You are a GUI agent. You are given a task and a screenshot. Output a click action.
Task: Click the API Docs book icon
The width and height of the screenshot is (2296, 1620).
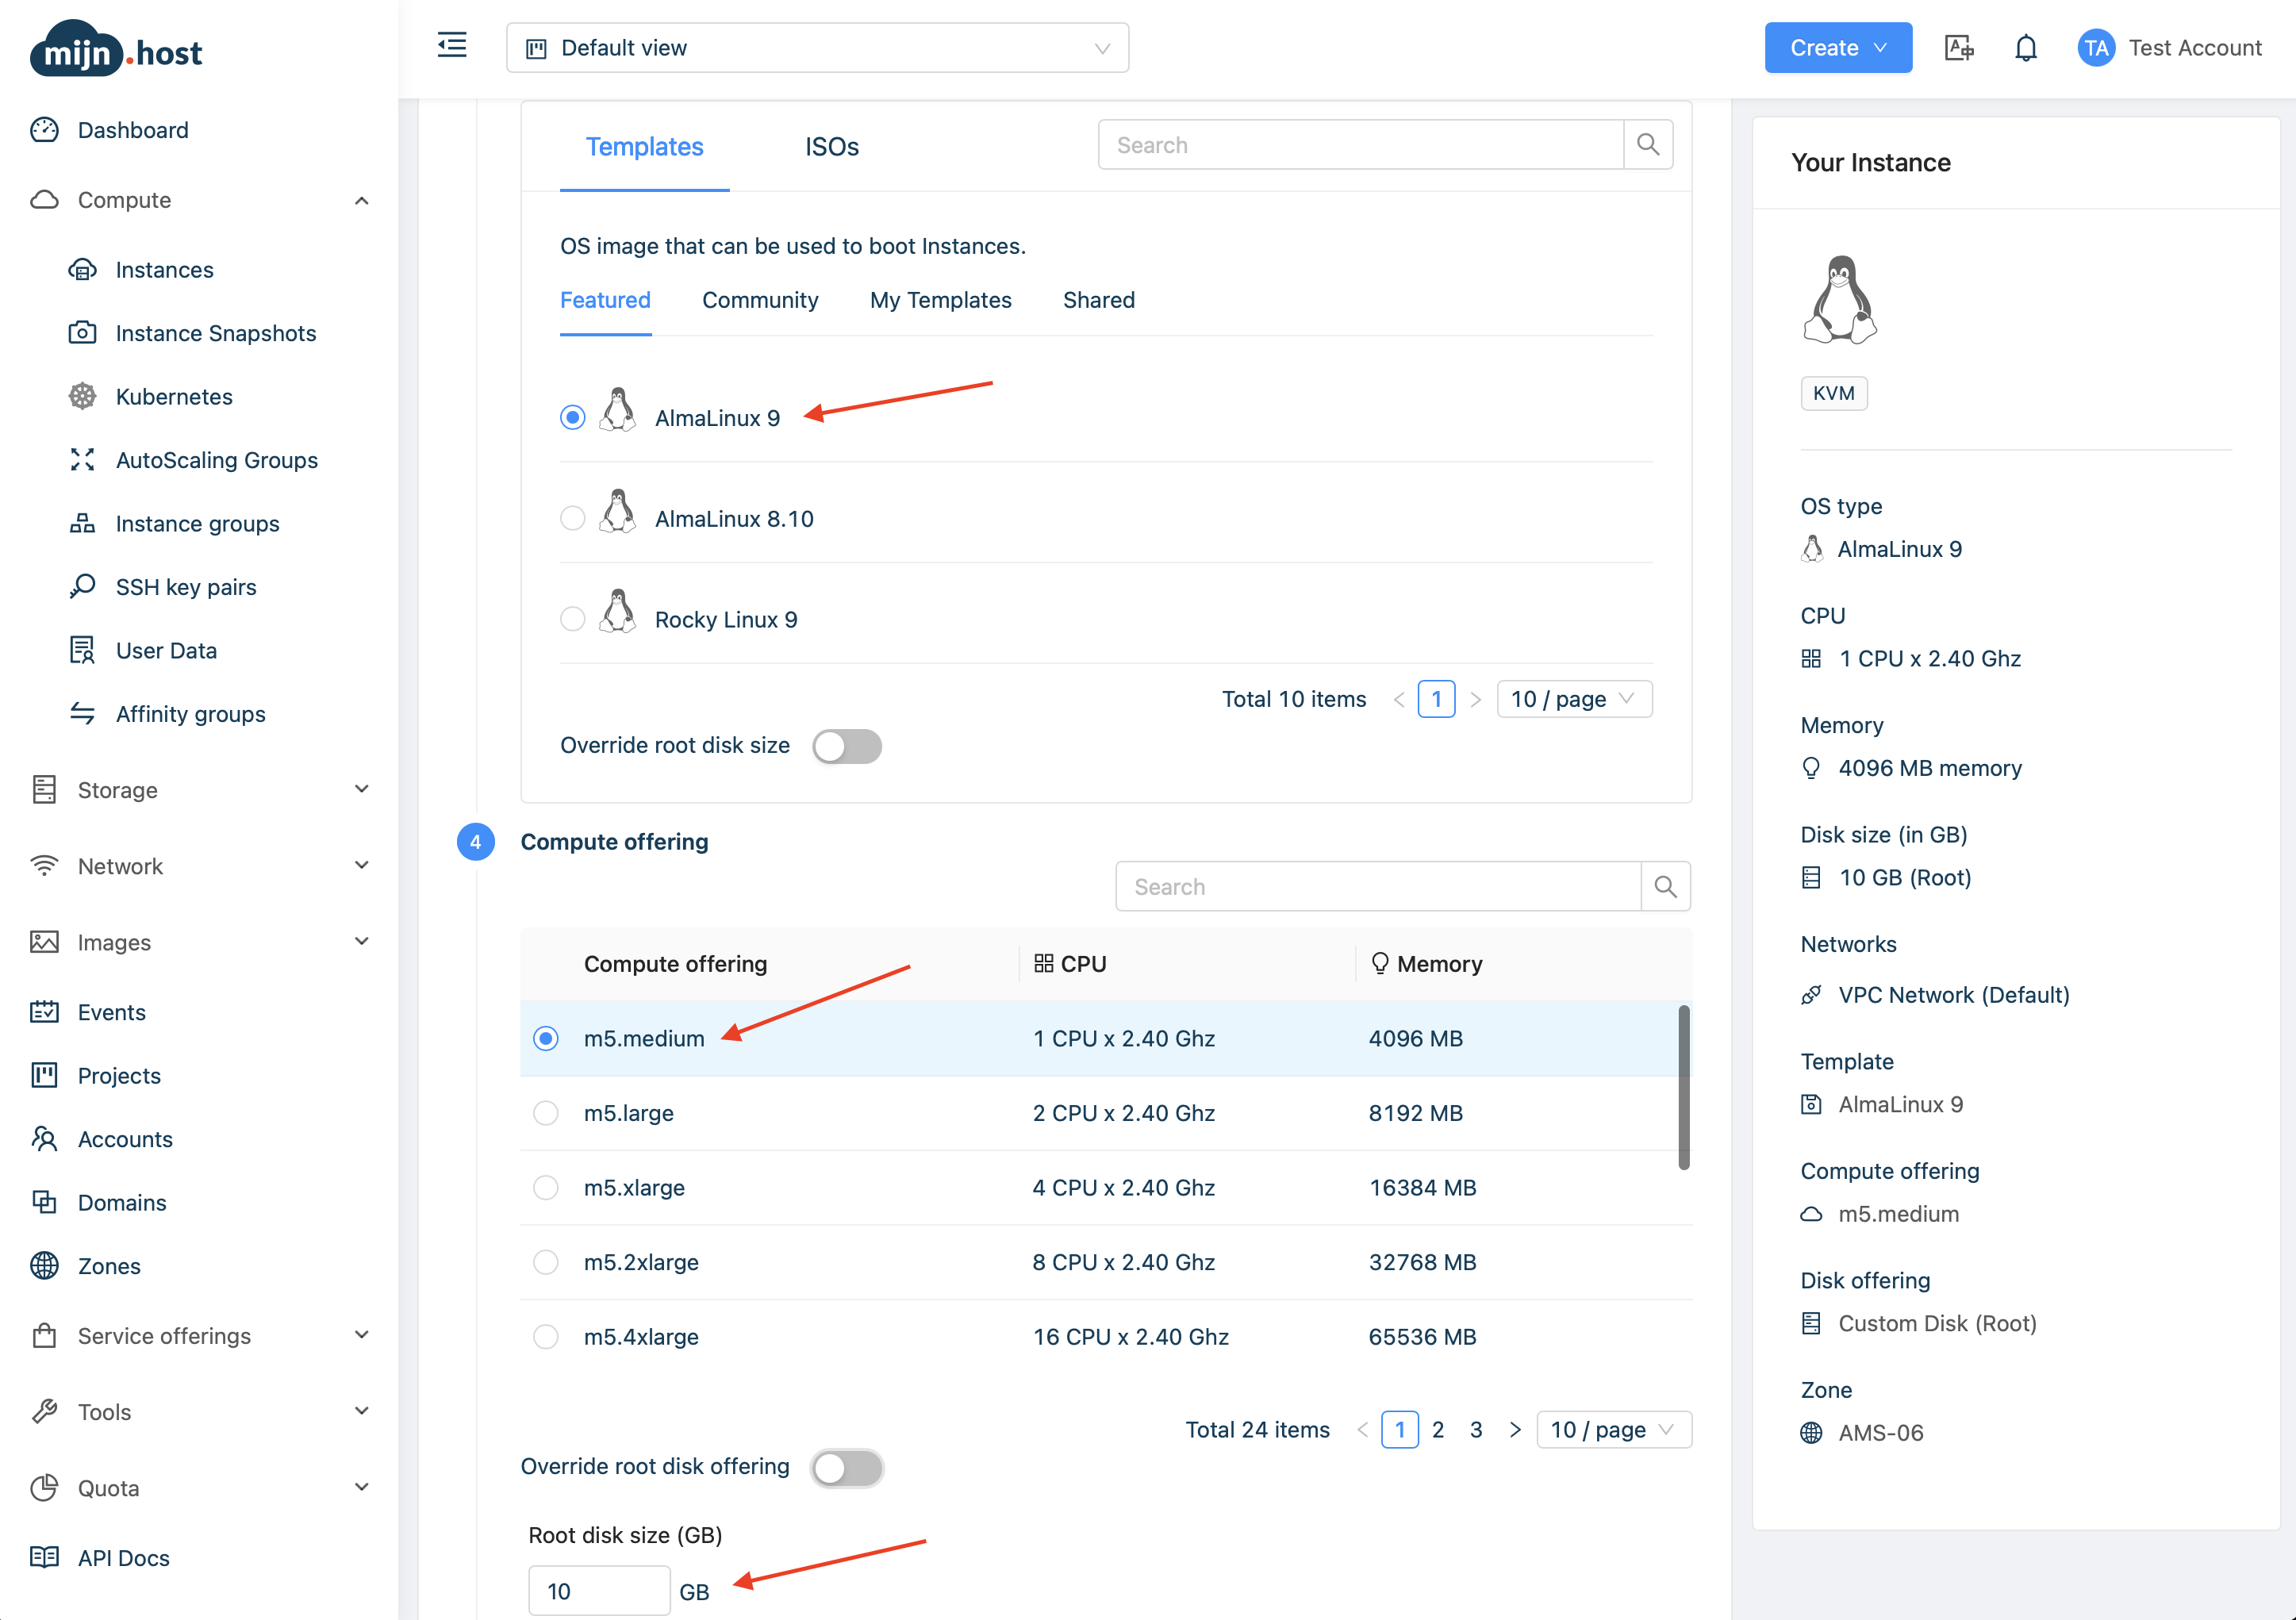pyautogui.click(x=44, y=1557)
